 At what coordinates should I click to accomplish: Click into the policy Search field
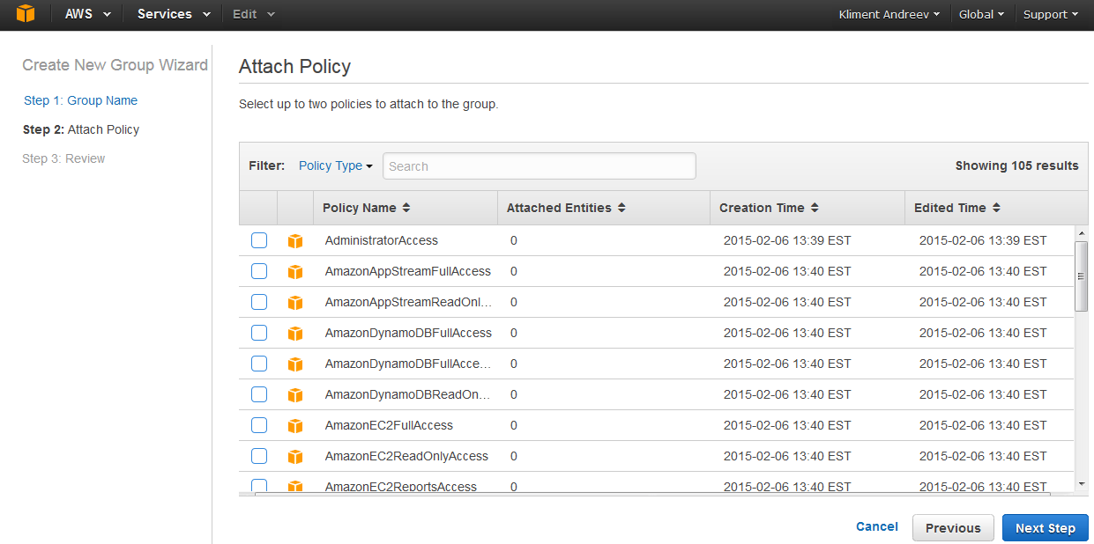pos(540,166)
